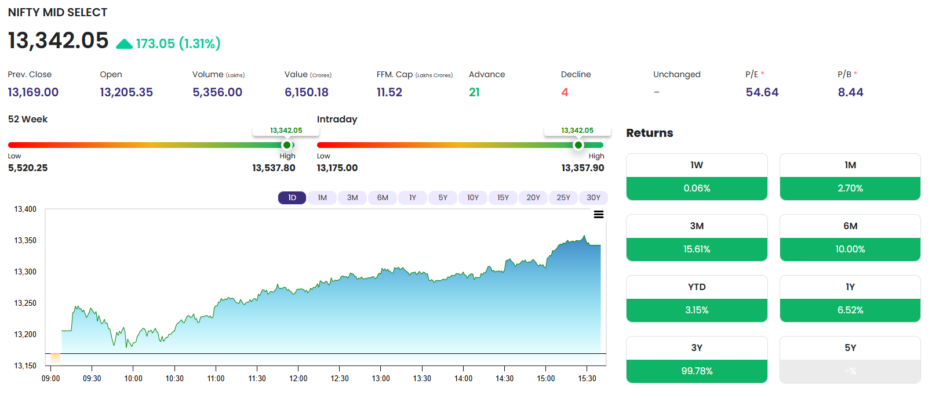Click the peak of the intraday price chart
932x398 pixels.
tap(584, 236)
